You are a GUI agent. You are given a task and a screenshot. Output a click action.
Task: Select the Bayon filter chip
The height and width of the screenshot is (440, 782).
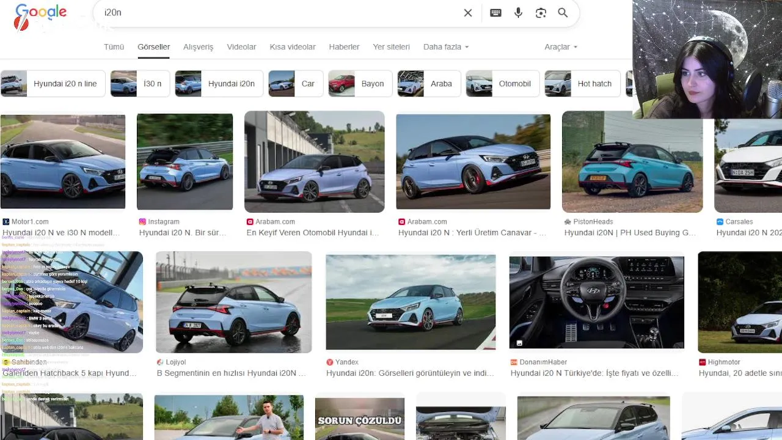(360, 84)
